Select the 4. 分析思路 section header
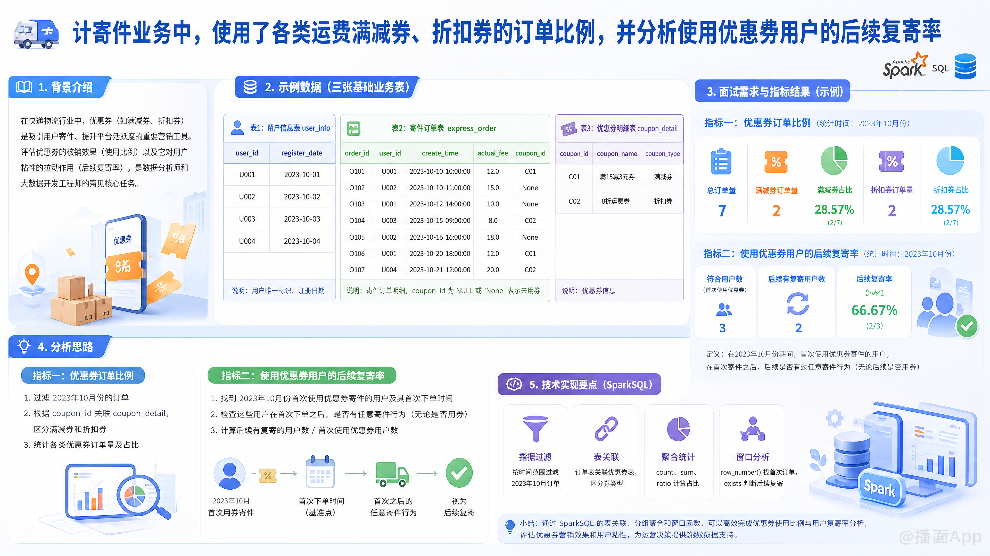Viewport: 990px width, 556px height. [60, 346]
